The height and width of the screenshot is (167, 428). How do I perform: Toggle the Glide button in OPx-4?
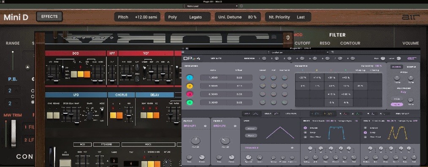coord(397,99)
